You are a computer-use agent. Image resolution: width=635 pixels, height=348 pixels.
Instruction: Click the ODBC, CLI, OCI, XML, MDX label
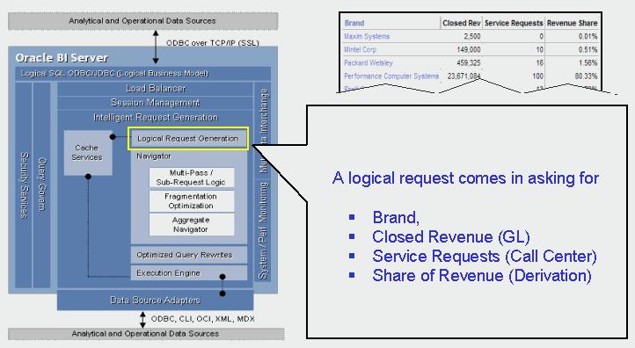(x=203, y=319)
